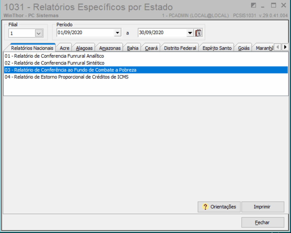Open the Amazonas tab

pyautogui.click(x=110, y=48)
